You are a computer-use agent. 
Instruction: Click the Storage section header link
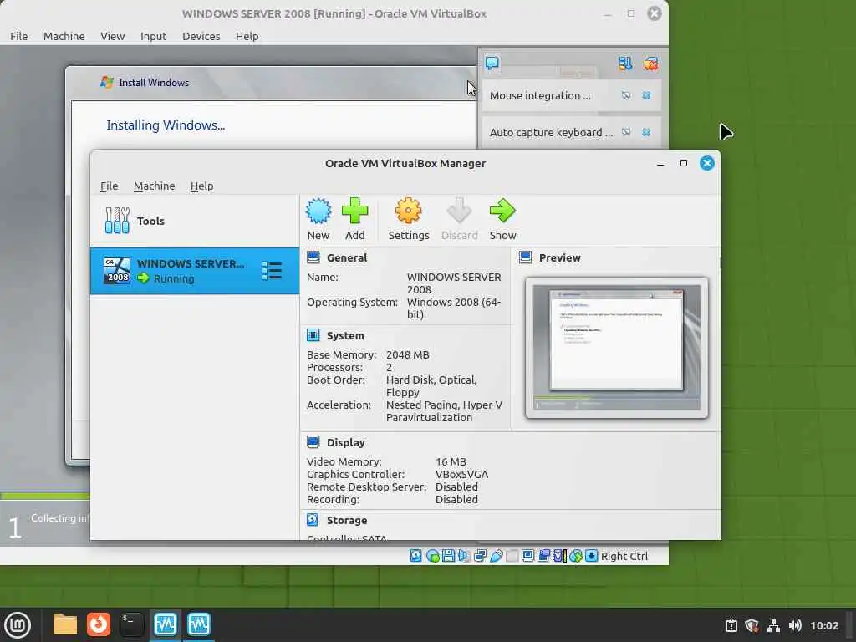[347, 520]
